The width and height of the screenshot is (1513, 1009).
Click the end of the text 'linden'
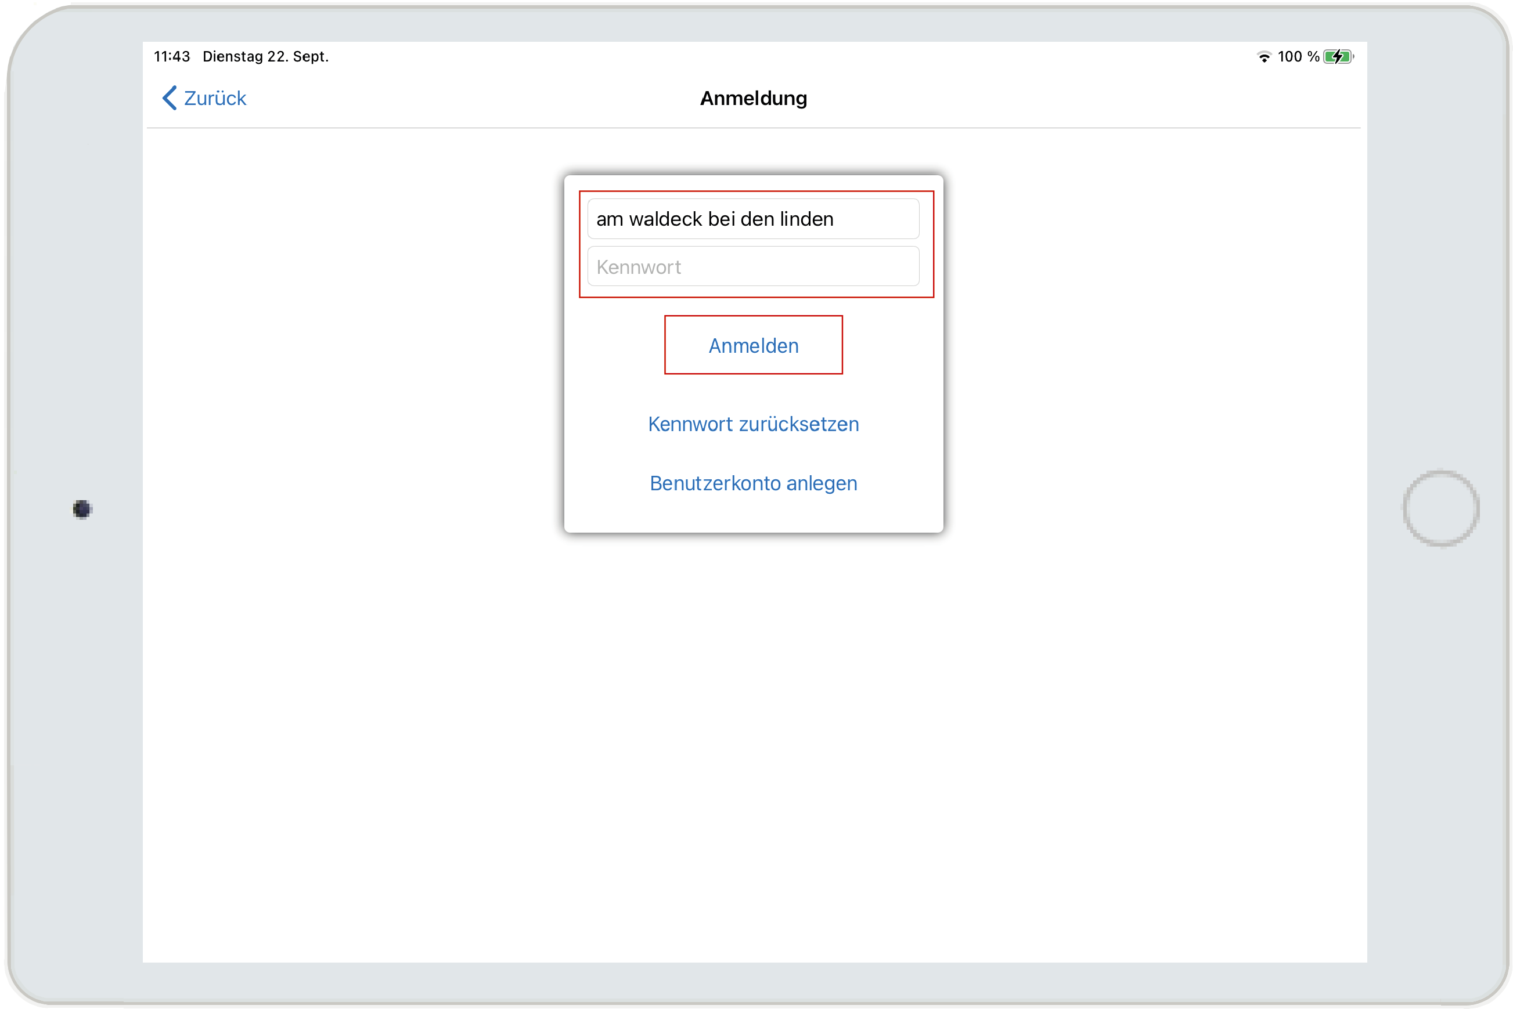pyautogui.click(x=834, y=219)
